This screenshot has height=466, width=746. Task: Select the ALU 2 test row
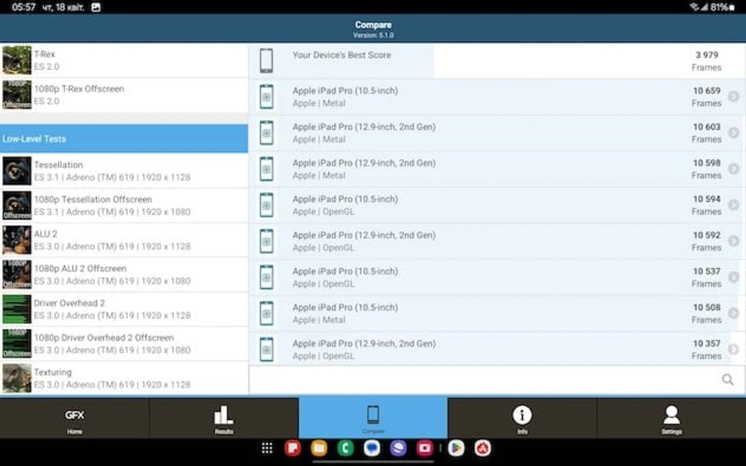[124, 240]
